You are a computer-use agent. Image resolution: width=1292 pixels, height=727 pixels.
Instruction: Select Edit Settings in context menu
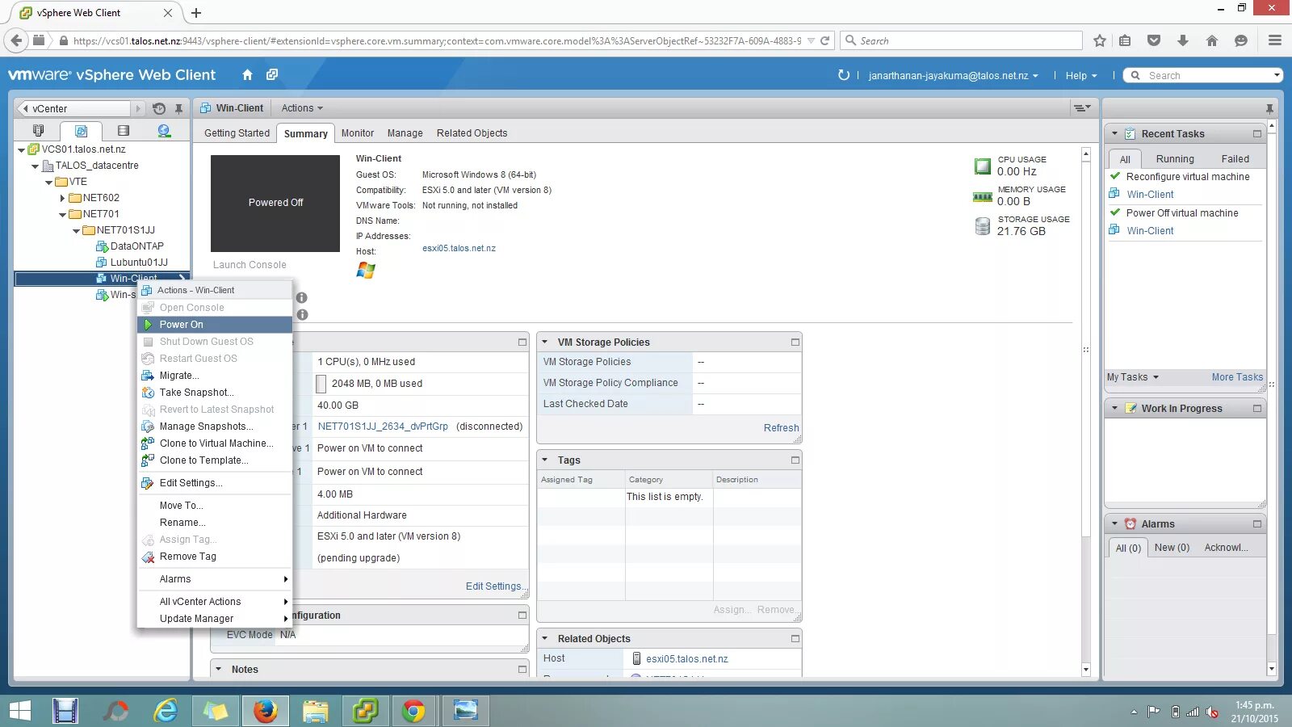click(x=215, y=483)
